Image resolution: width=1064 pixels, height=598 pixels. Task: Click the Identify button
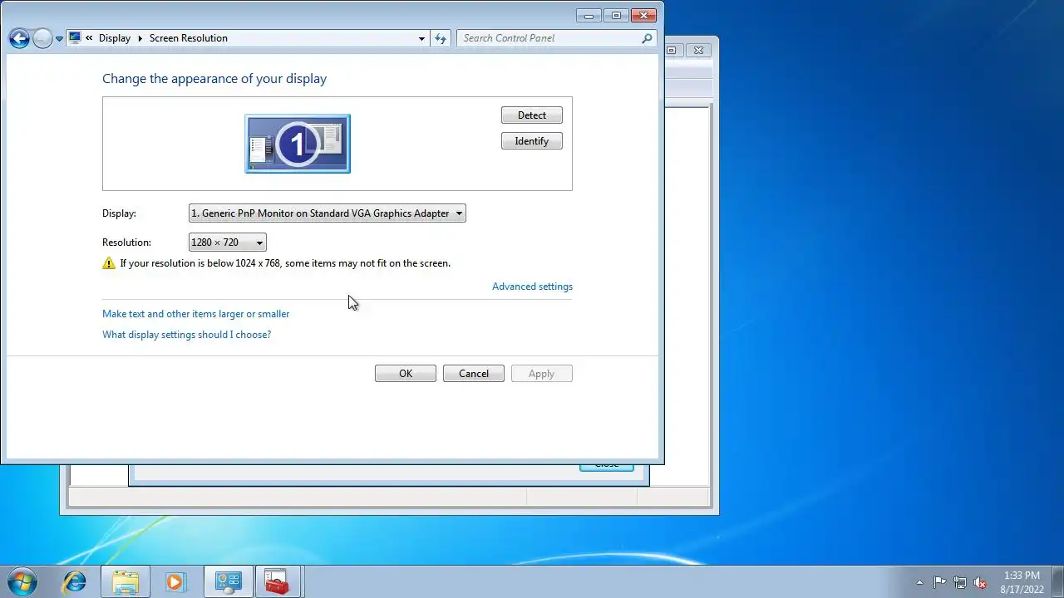click(532, 141)
